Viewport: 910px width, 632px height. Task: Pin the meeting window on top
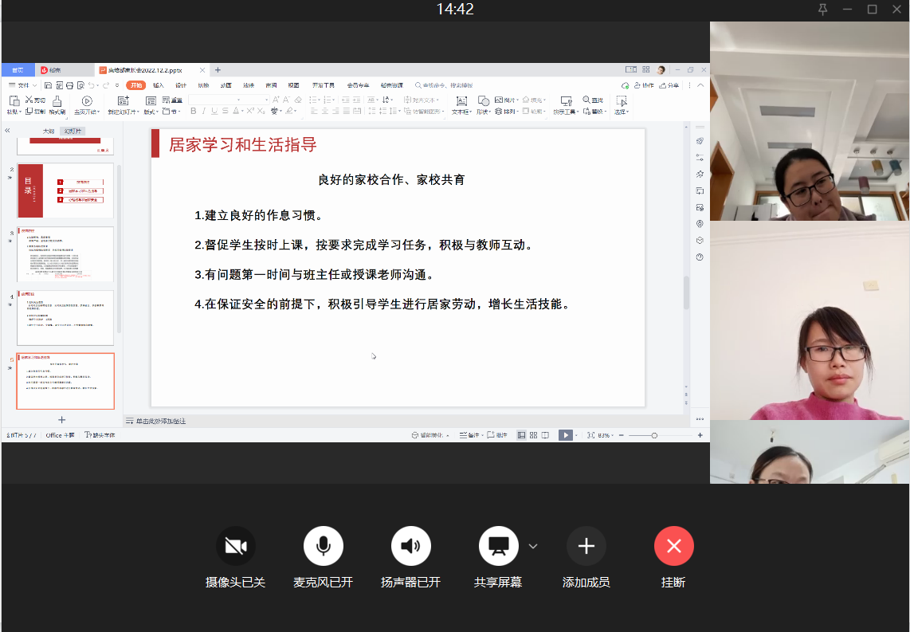(823, 9)
